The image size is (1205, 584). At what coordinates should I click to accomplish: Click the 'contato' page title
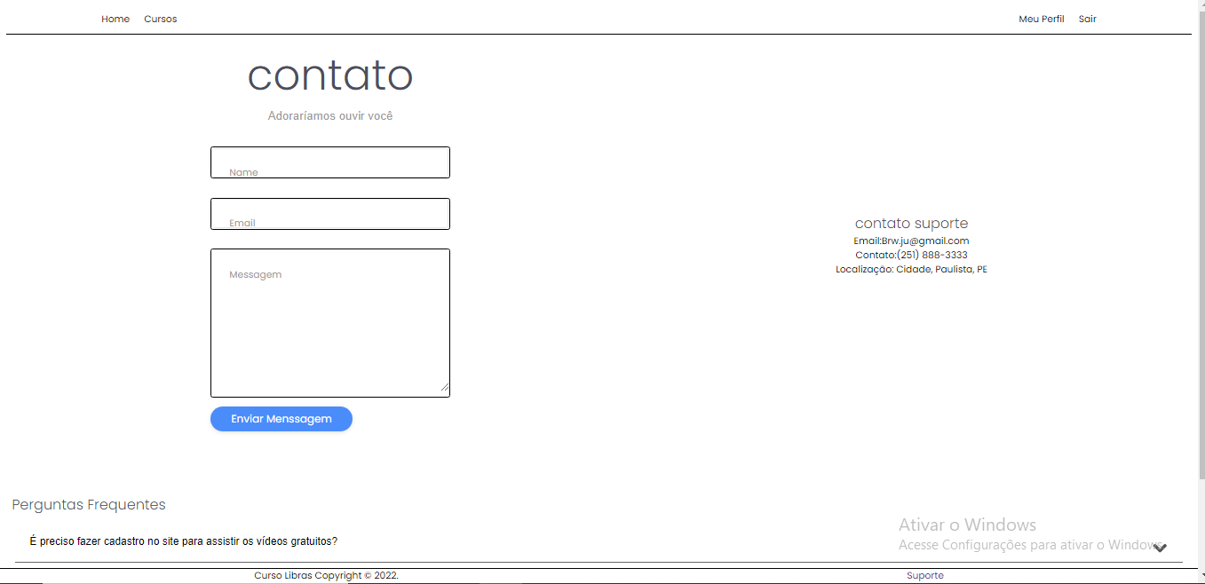pos(329,75)
